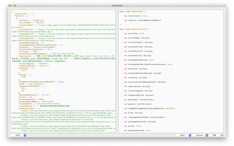Click the "screenshotUrls" JSON line

point(29,108)
